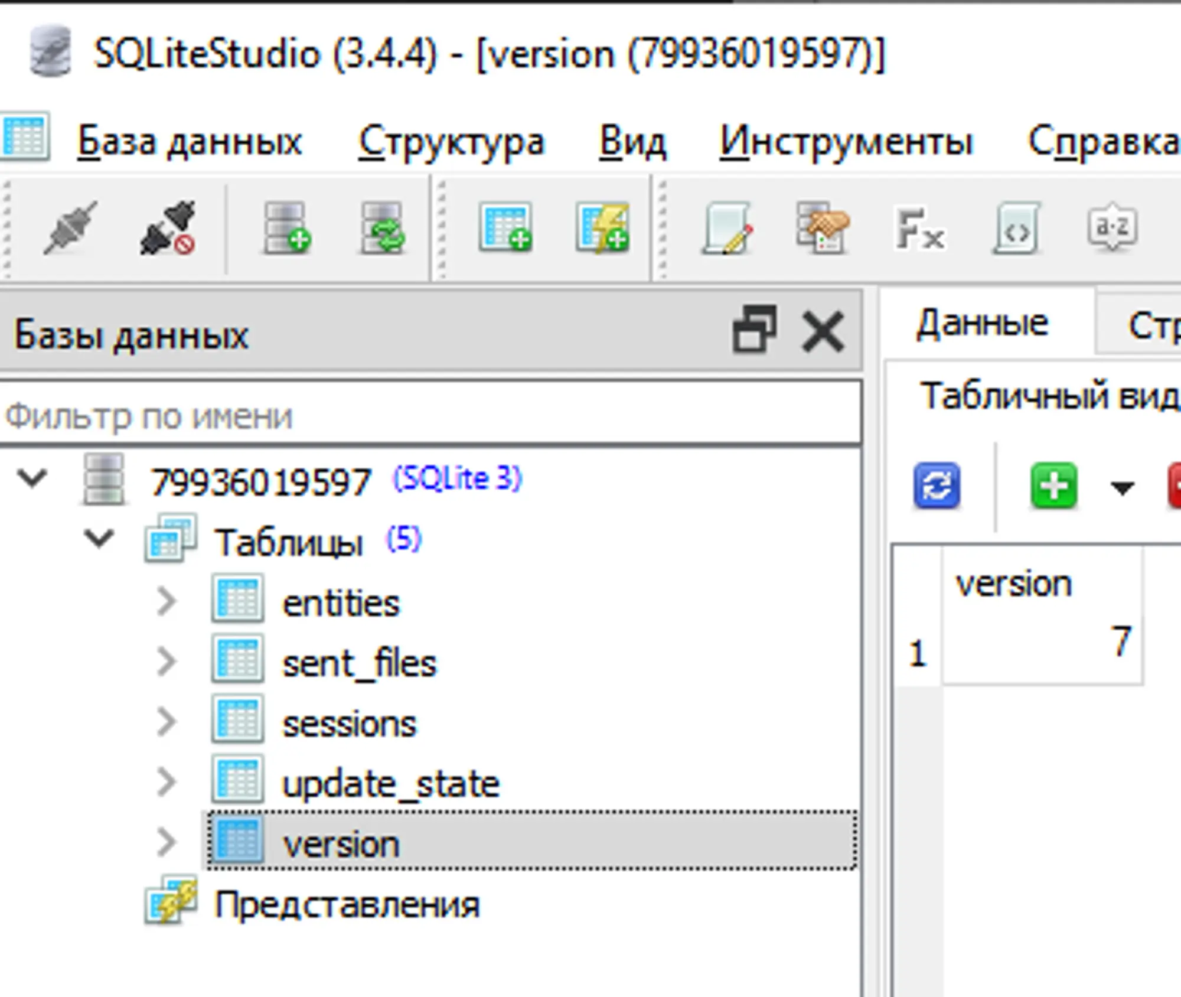Expand the update_state table node
Viewport: 1181px width, 997px height.
(167, 782)
